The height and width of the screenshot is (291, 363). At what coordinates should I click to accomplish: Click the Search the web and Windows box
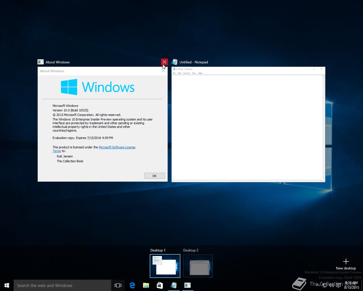(x=62, y=285)
